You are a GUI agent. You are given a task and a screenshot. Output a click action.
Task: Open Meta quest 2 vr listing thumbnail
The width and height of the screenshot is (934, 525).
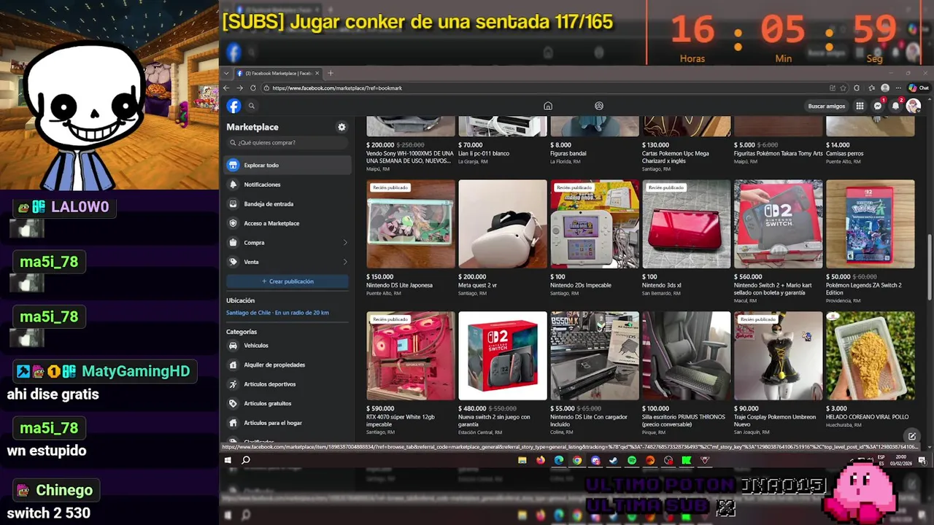click(503, 224)
